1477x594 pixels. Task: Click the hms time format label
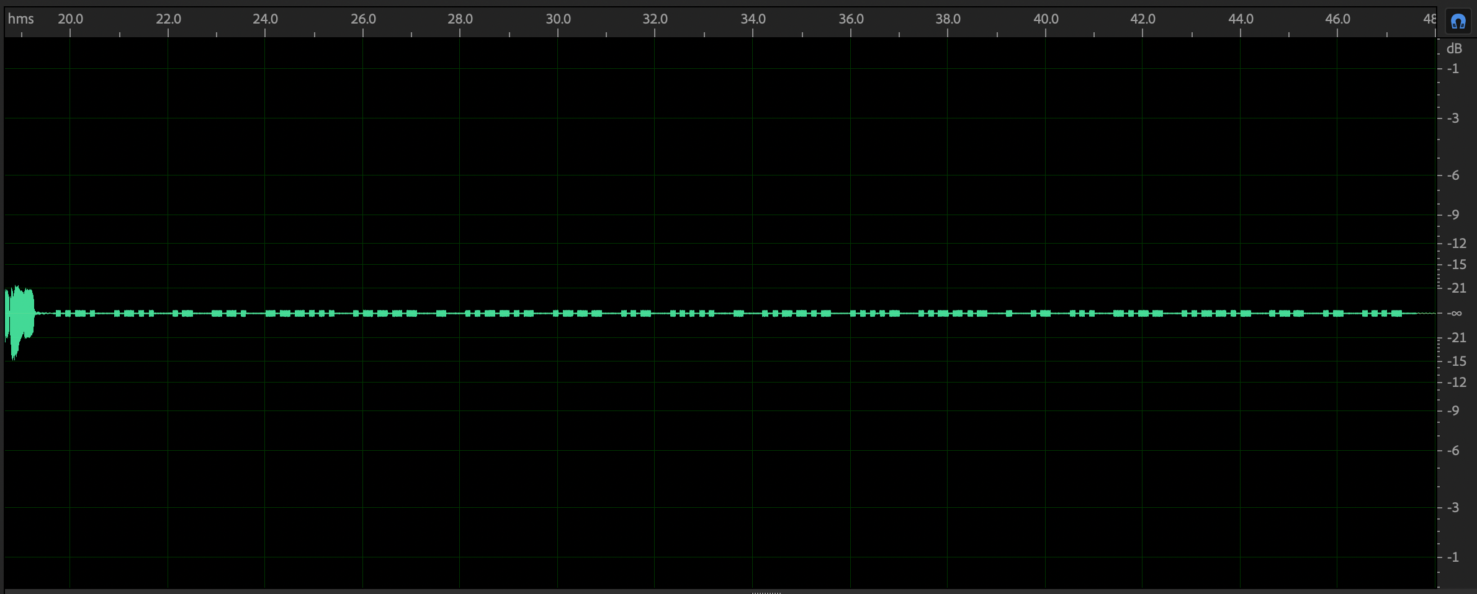pos(20,19)
